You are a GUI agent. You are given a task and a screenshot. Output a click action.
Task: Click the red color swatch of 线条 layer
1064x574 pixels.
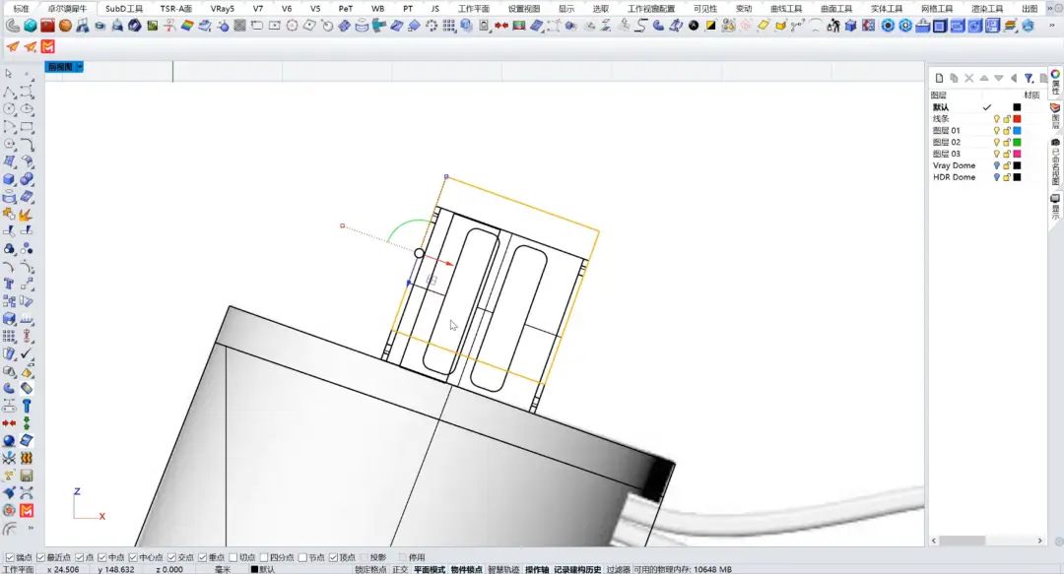pyautogui.click(x=1017, y=119)
